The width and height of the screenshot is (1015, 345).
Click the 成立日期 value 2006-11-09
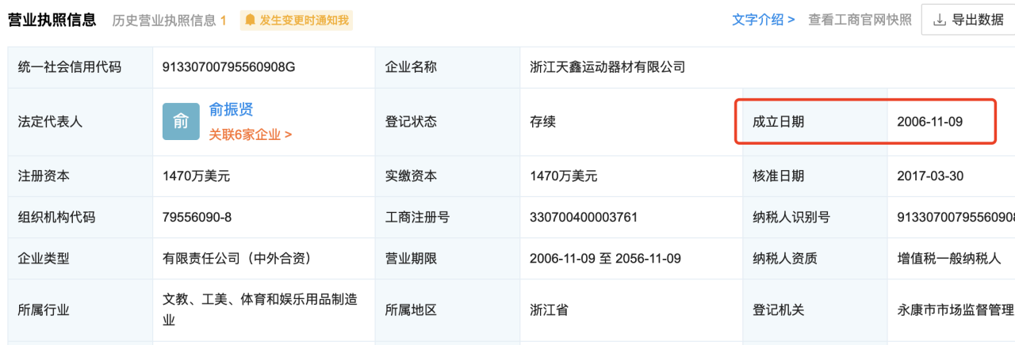coord(930,122)
